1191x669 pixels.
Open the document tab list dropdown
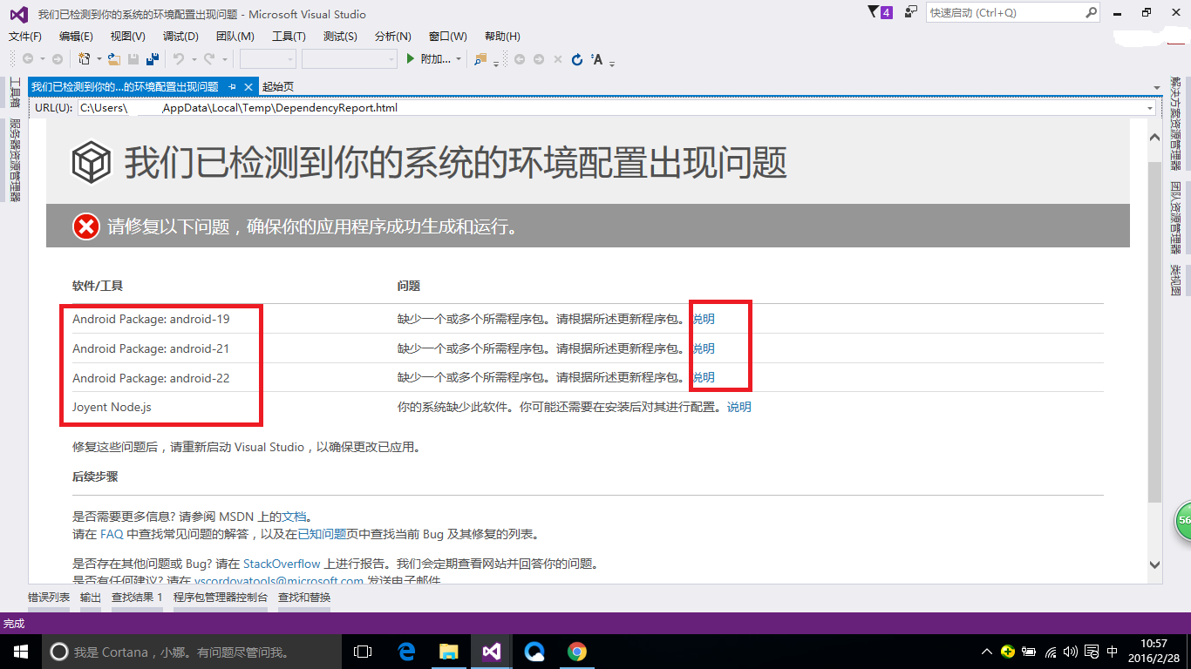pos(1156,86)
